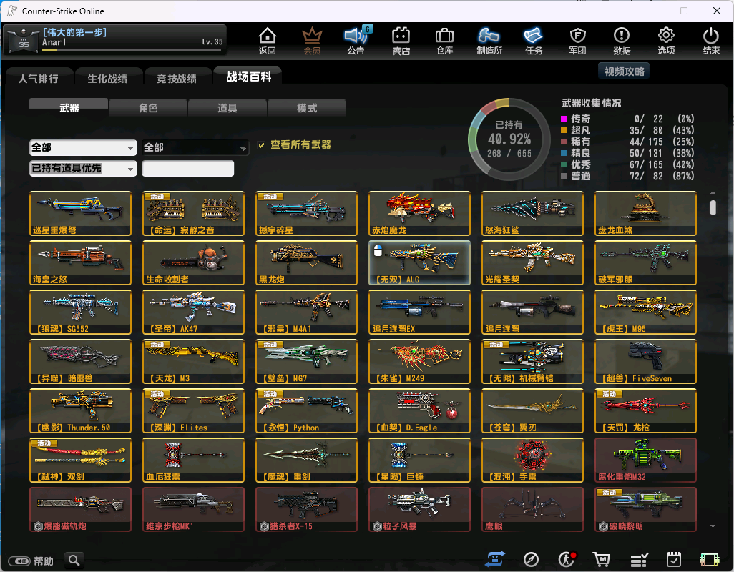Select the 【超兽】FiveSeven pistol card
Screen dimensions: 734x572
645,362
